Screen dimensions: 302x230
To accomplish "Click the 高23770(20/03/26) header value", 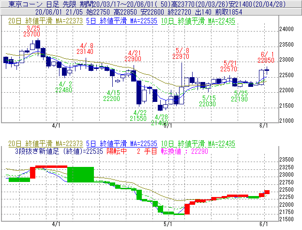I will click(200, 4).
